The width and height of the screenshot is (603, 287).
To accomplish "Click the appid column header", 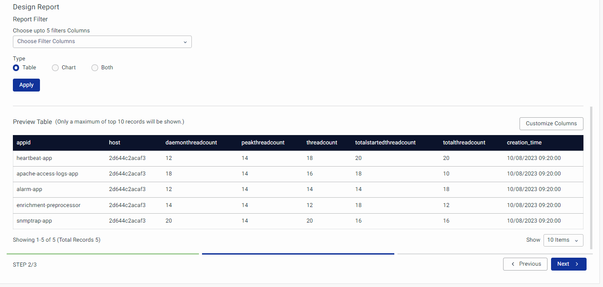I will click(24, 143).
